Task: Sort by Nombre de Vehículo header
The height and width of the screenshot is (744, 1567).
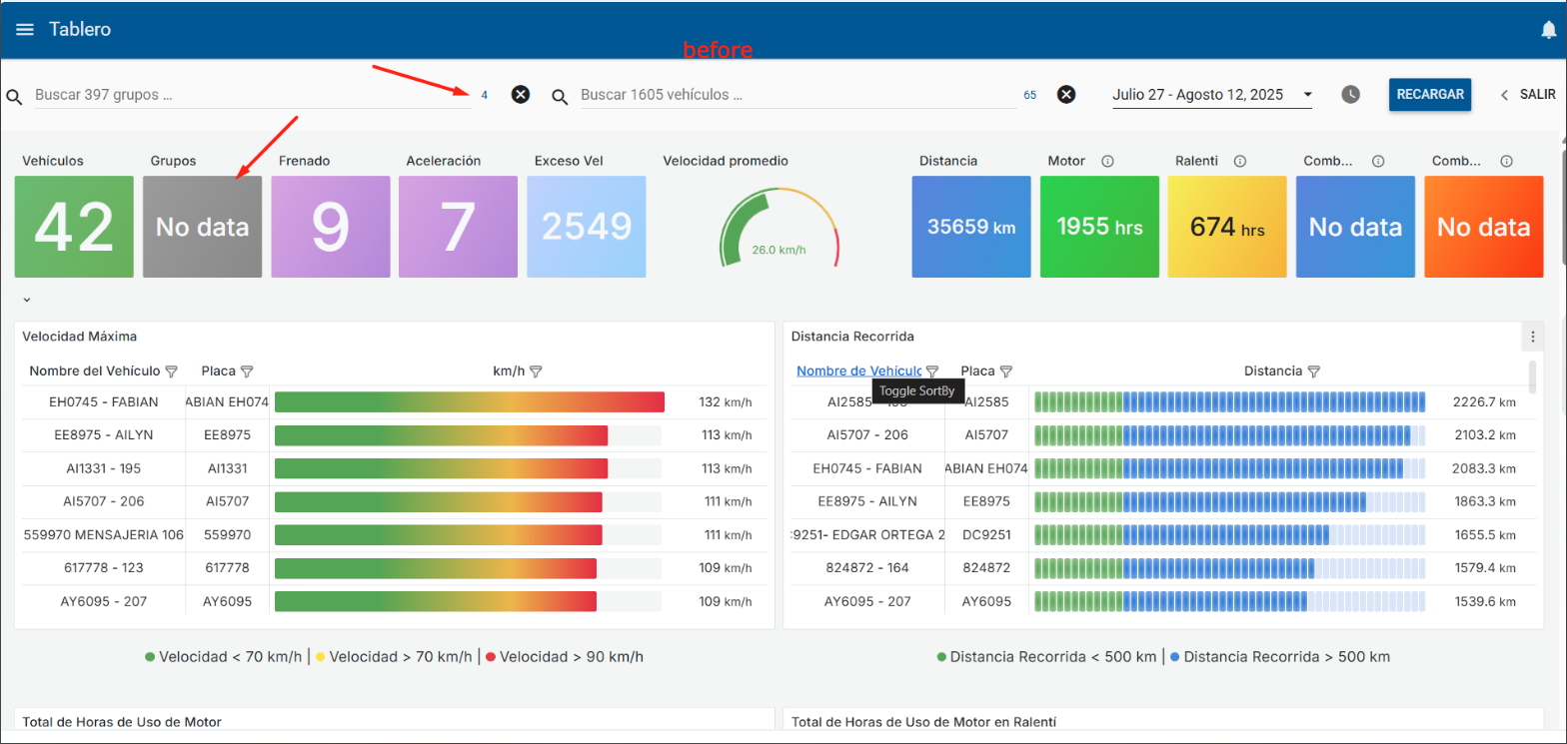Action: (x=858, y=371)
